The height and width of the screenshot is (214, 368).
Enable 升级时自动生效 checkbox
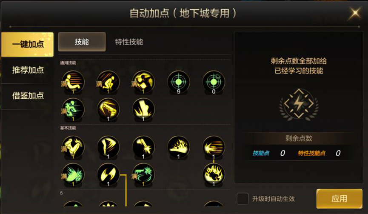coord(242,199)
